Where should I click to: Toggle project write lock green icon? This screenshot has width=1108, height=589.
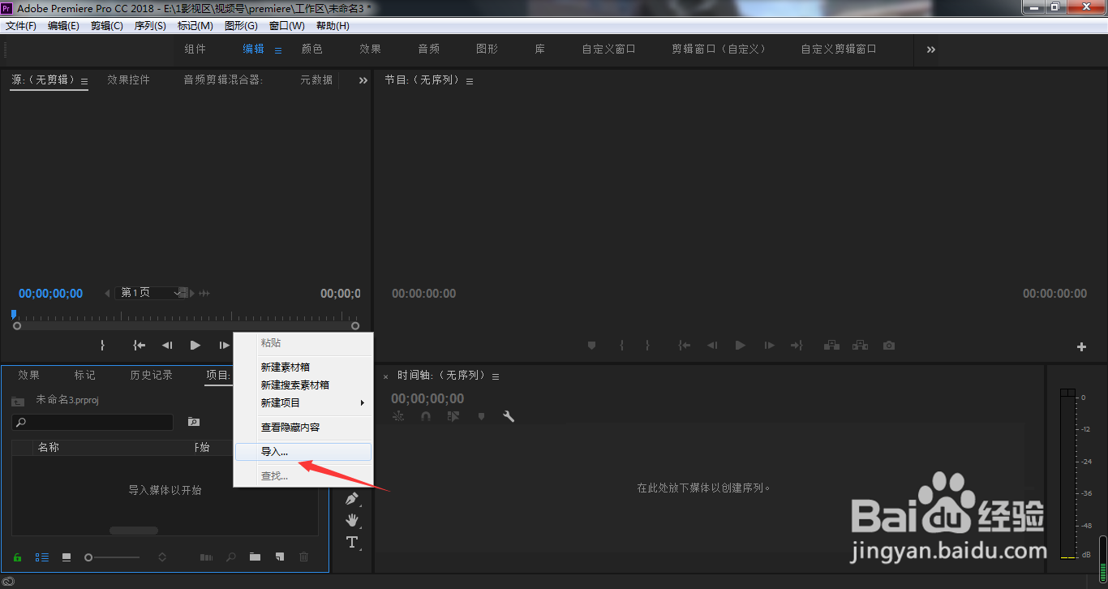[x=18, y=557]
